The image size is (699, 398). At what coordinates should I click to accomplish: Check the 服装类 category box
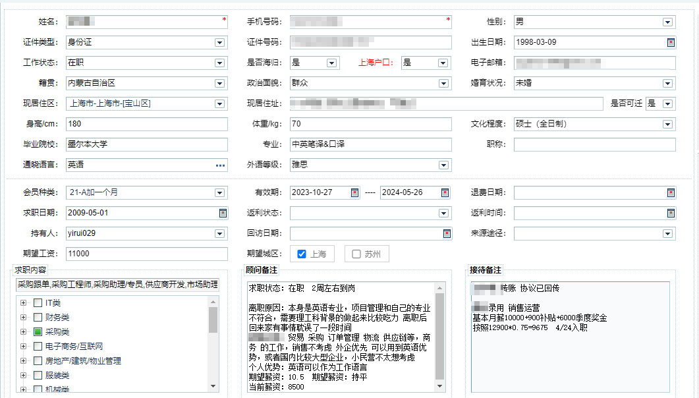[38, 376]
